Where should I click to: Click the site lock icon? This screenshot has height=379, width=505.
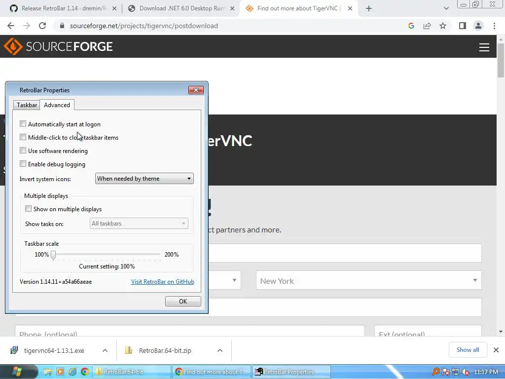tap(62, 26)
